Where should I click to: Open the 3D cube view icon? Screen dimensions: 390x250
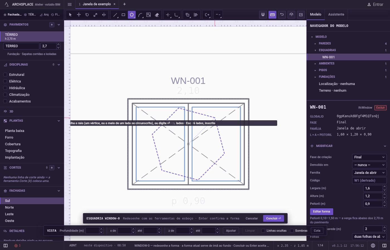tap(291, 15)
